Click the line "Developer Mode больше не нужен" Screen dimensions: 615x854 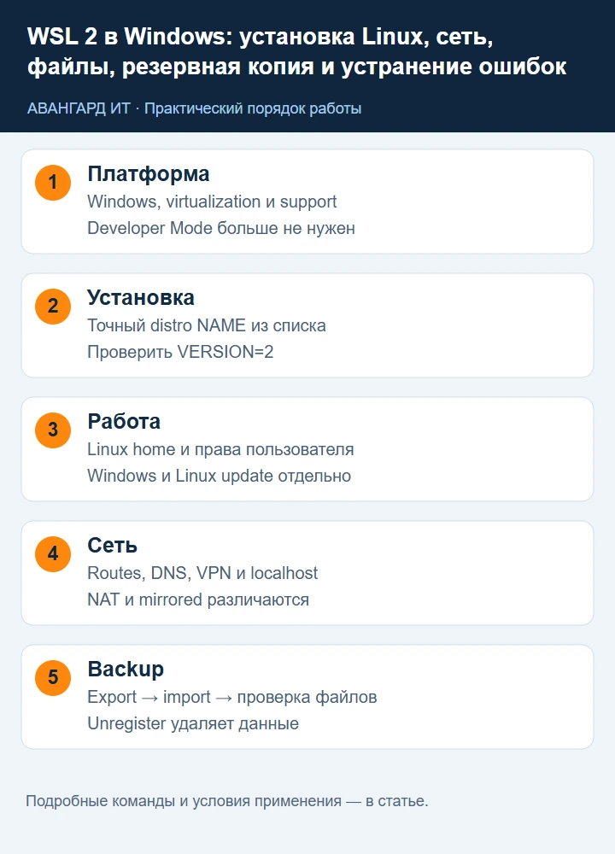click(221, 228)
